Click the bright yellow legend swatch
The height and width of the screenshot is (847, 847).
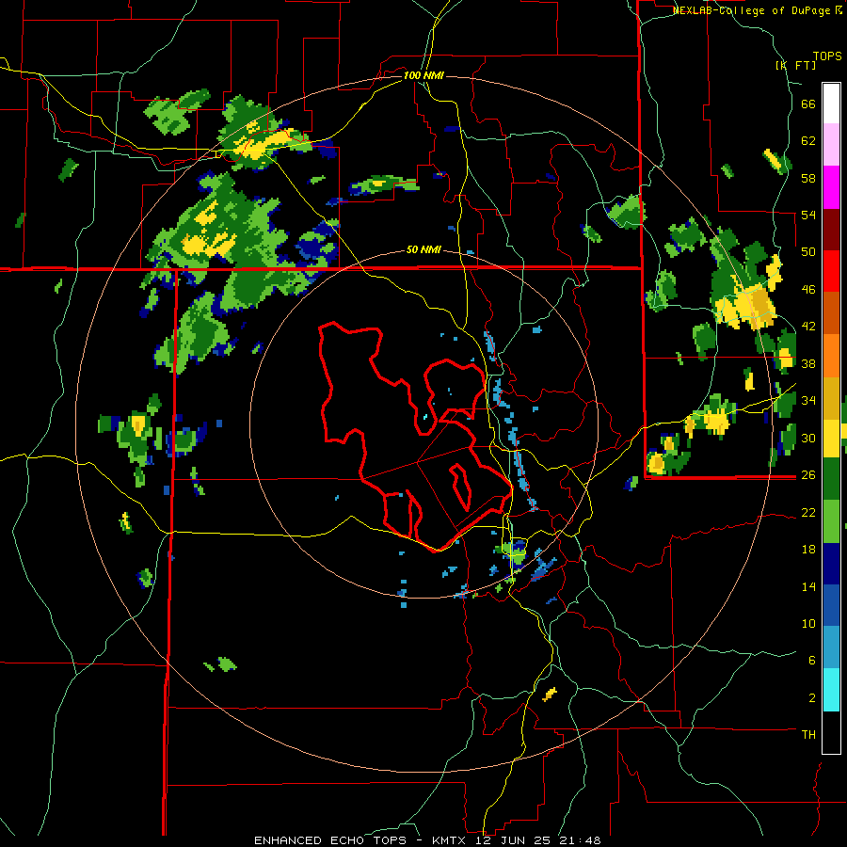831,439
